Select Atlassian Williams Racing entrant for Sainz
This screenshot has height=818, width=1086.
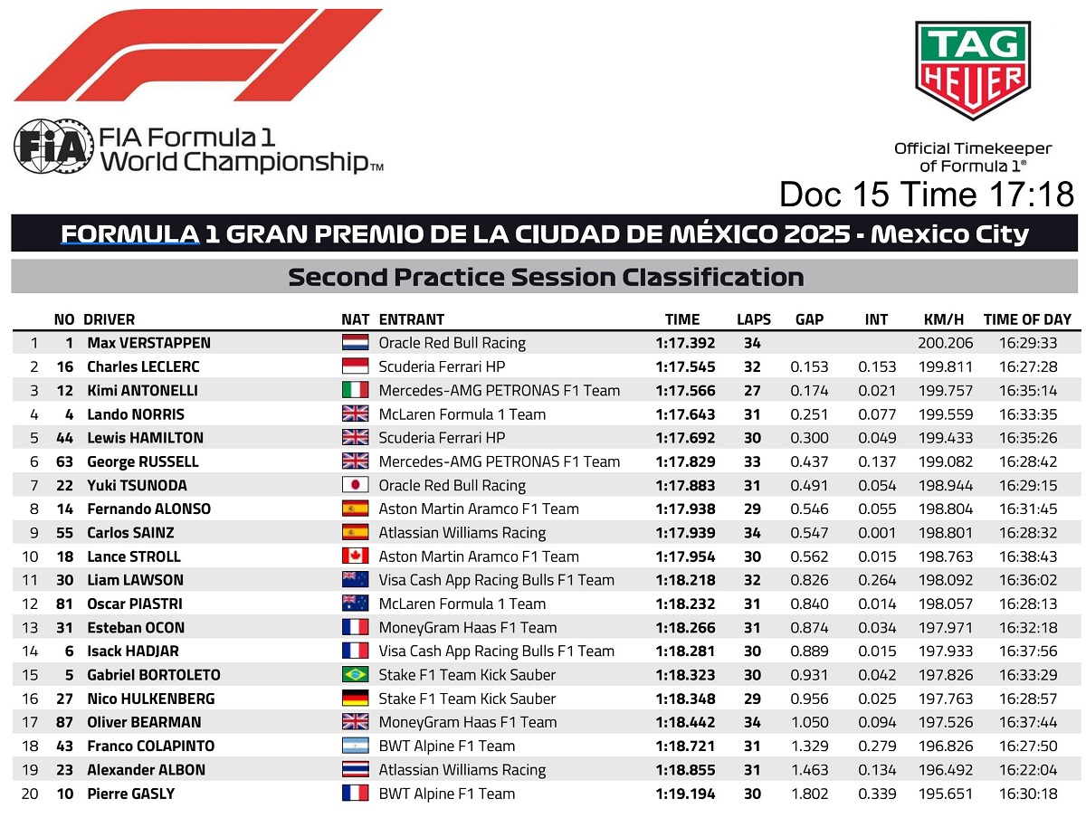point(462,533)
